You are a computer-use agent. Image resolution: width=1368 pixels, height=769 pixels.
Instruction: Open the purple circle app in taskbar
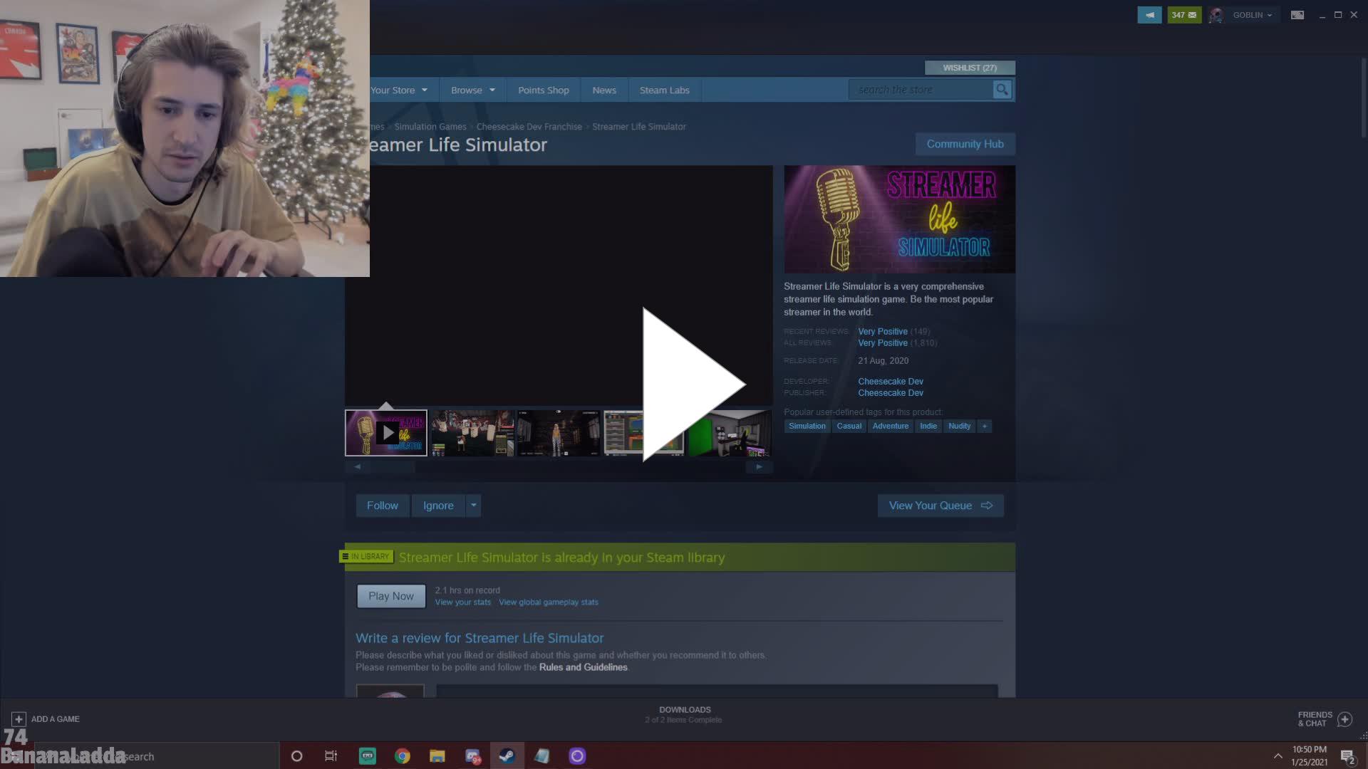pyautogui.click(x=577, y=756)
